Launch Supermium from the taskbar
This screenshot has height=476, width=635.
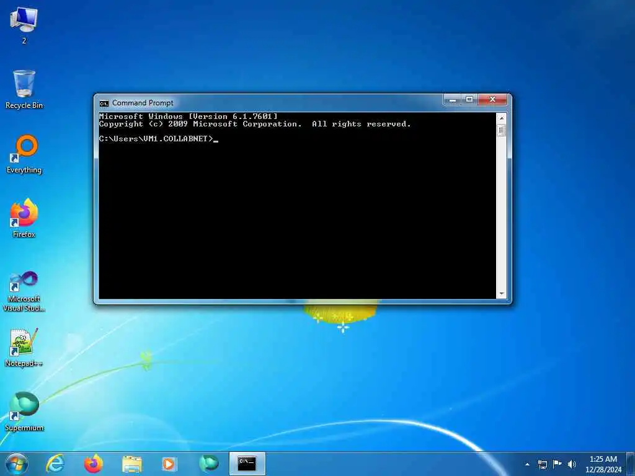208,464
